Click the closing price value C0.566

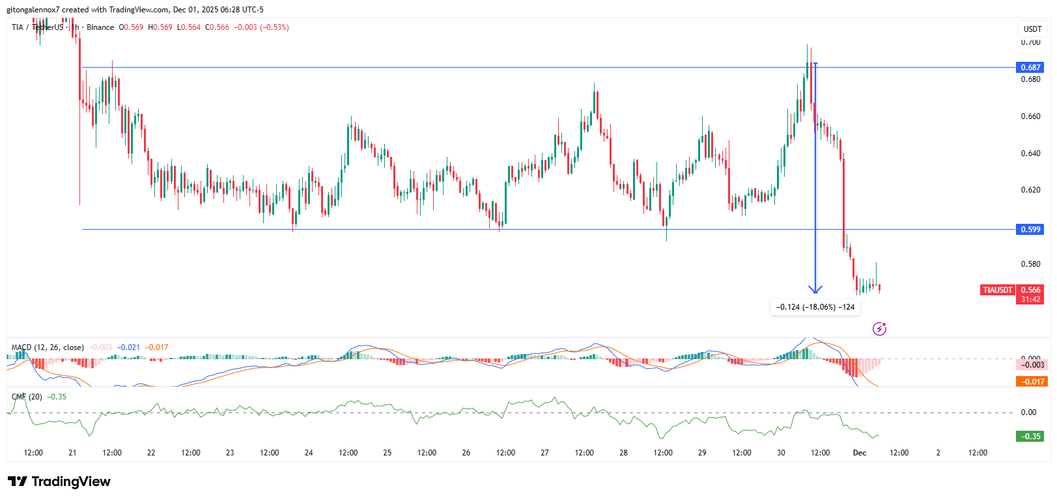tap(218, 27)
